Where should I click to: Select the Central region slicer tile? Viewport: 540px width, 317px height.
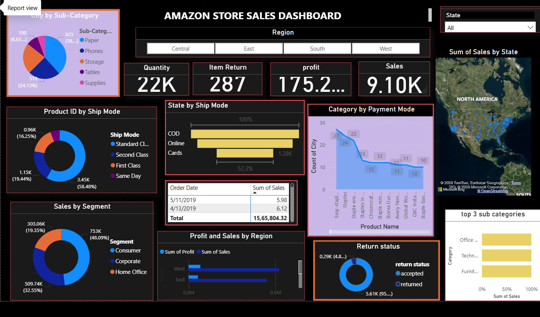click(181, 48)
